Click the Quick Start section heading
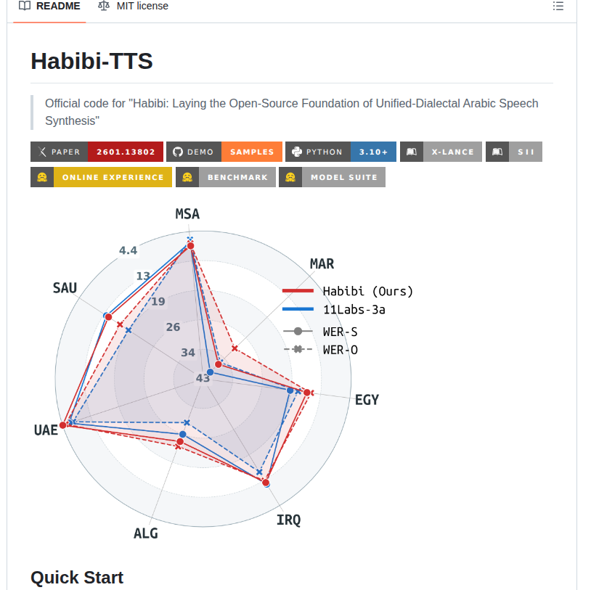 77,577
